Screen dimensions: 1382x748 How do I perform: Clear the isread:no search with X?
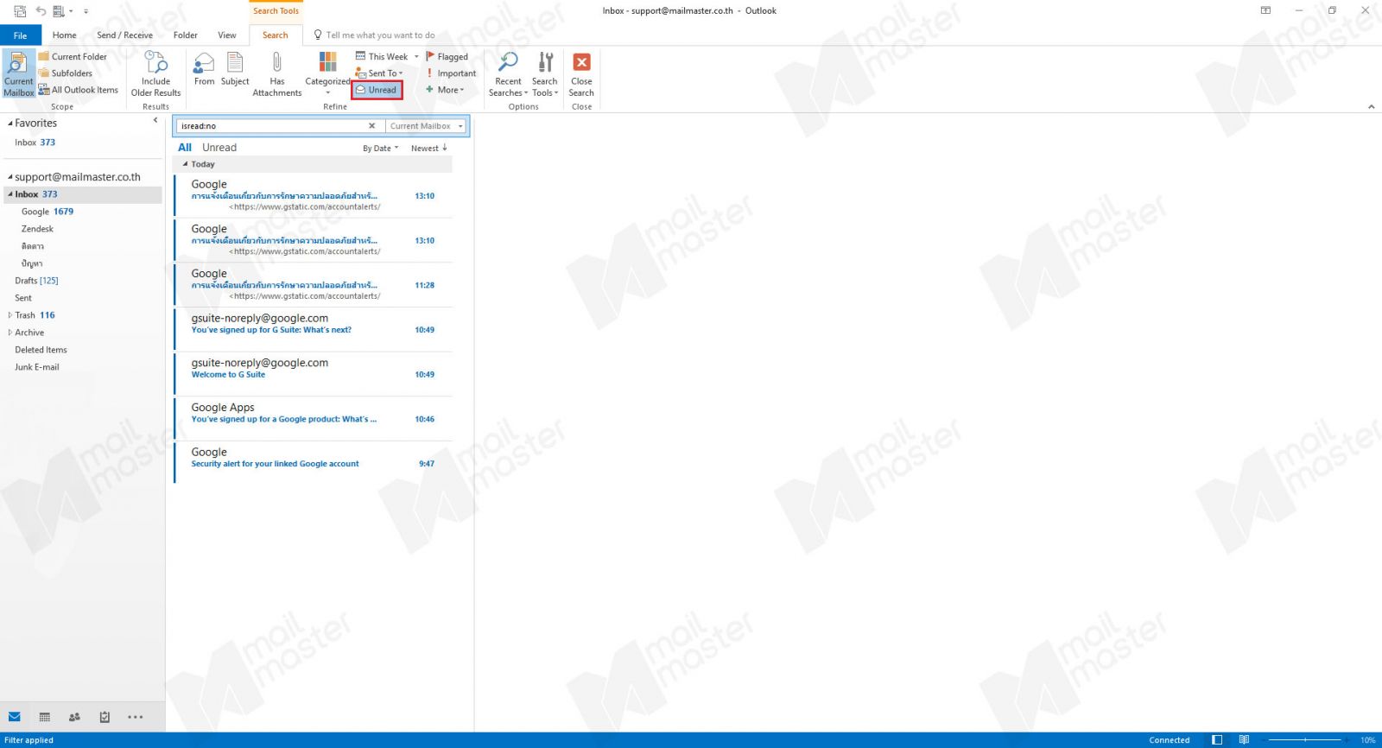372,126
